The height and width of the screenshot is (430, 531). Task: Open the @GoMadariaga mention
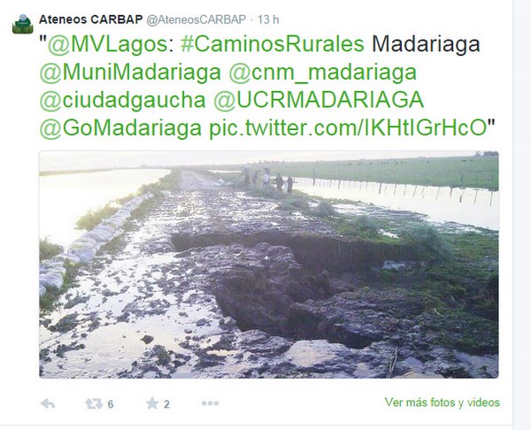click(120, 128)
